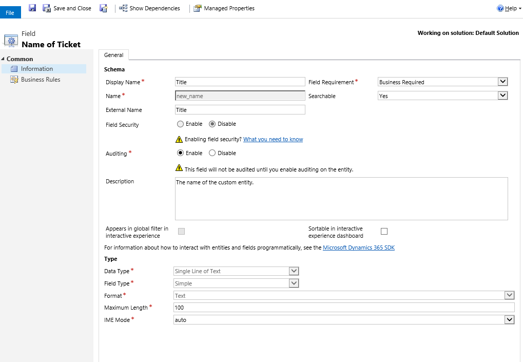Click the Save and Close icon
Viewport: 523px width, 362px height.
click(x=47, y=8)
